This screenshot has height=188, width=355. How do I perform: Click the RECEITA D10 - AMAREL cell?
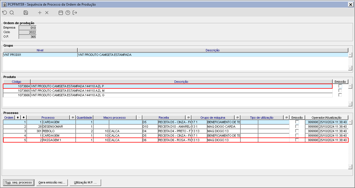point(174,127)
